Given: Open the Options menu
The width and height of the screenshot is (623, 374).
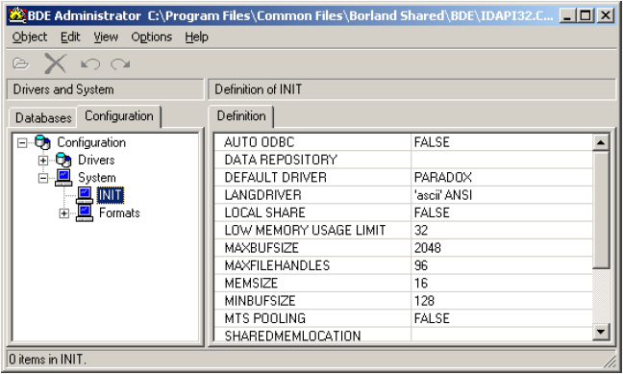Looking at the screenshot, I should 151,37.
